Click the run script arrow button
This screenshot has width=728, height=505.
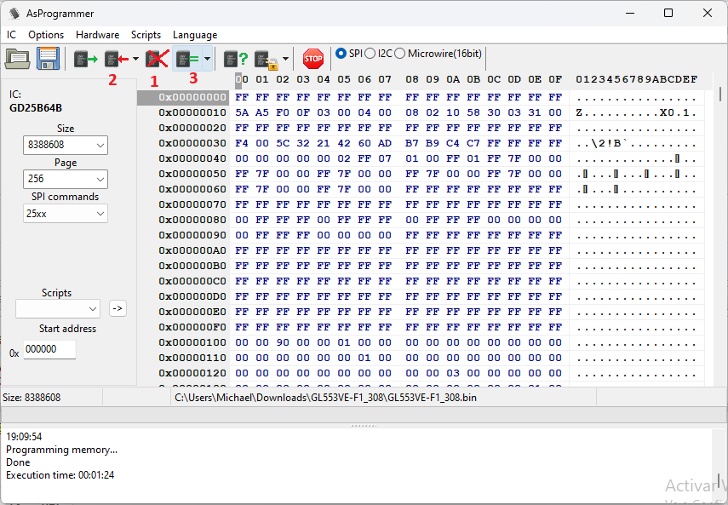tap(118, 308)
